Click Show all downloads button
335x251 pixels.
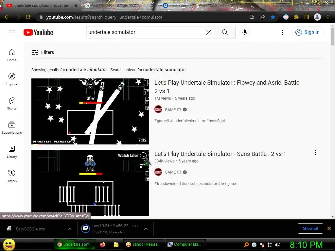coord(310,228)
